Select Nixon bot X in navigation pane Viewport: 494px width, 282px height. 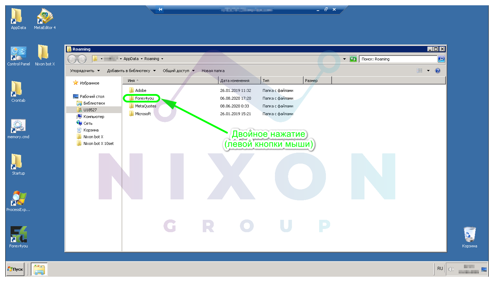[x=90, y=137]
